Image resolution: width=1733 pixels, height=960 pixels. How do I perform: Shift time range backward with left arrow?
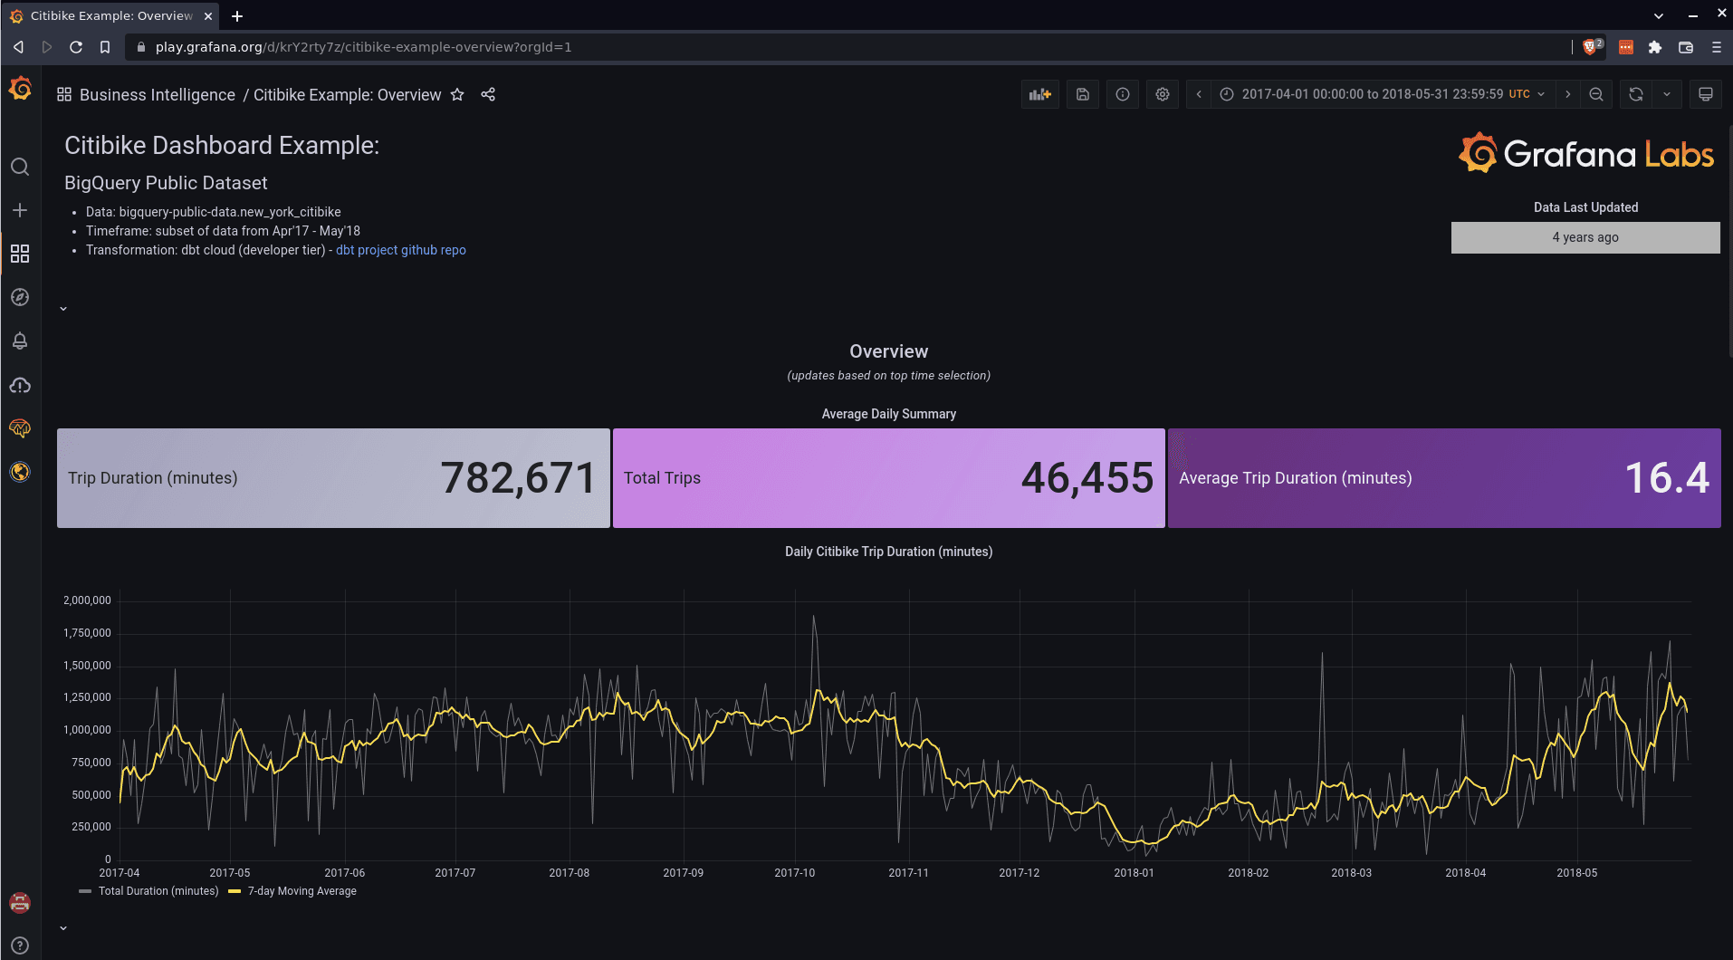(x=1199, y=94)
